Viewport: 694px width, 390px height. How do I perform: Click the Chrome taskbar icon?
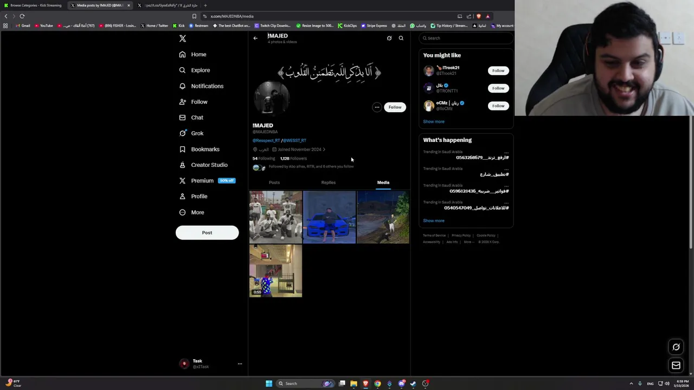[x=377, y=383]
